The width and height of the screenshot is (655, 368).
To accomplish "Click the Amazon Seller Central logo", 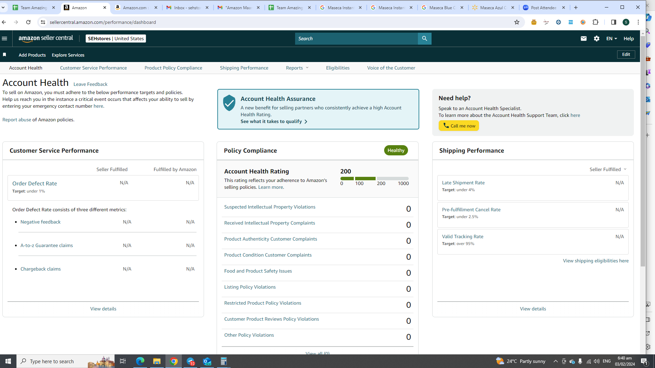I will 46,39.
